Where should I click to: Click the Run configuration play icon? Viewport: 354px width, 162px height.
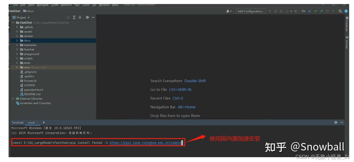[x=270, y=11]
